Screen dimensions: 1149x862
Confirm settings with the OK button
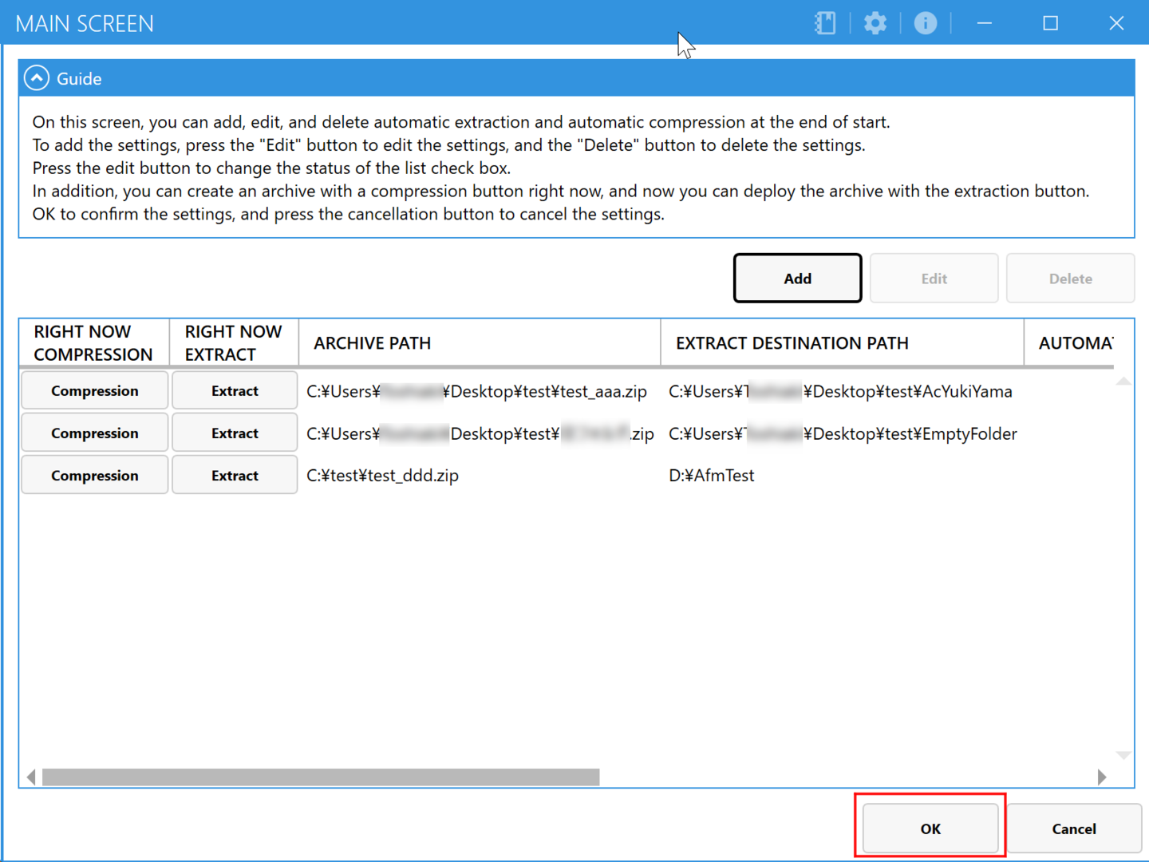pyautogui.click(x=930, y=828)
